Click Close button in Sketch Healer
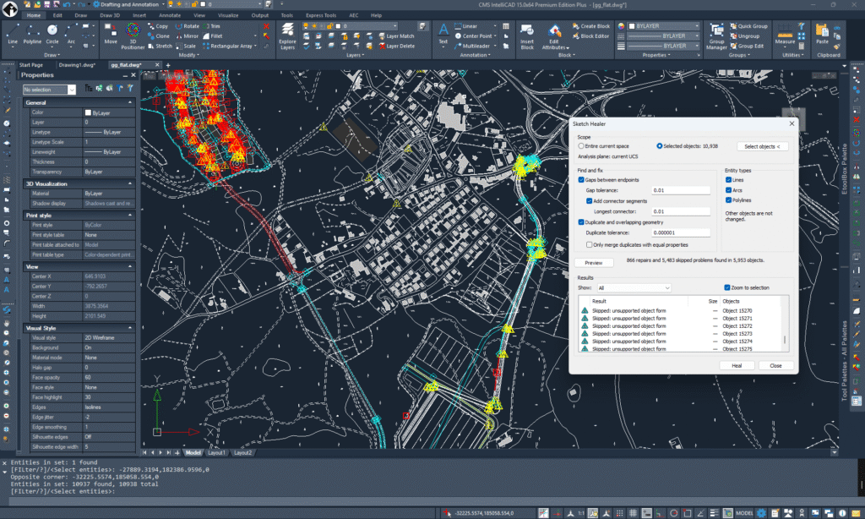Screen dimensions: 865x519 (775, 365)
